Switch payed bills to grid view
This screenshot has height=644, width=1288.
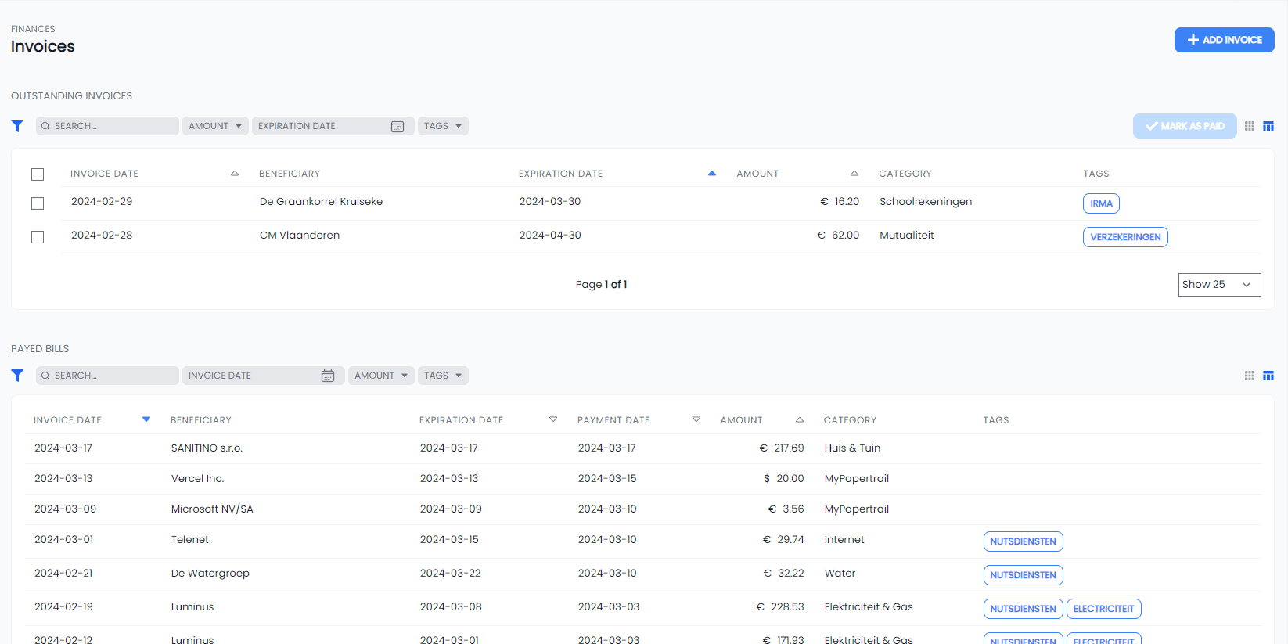pos(1250,376)
